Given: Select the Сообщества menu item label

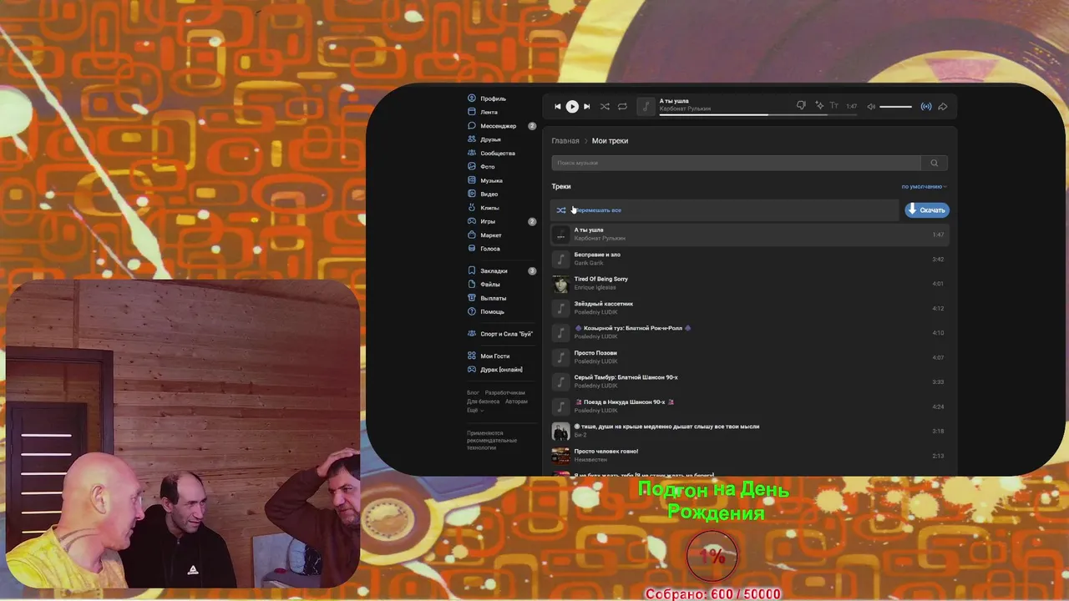Looking at the screenshot, I should pyautogui.click(x=498, y=154).
